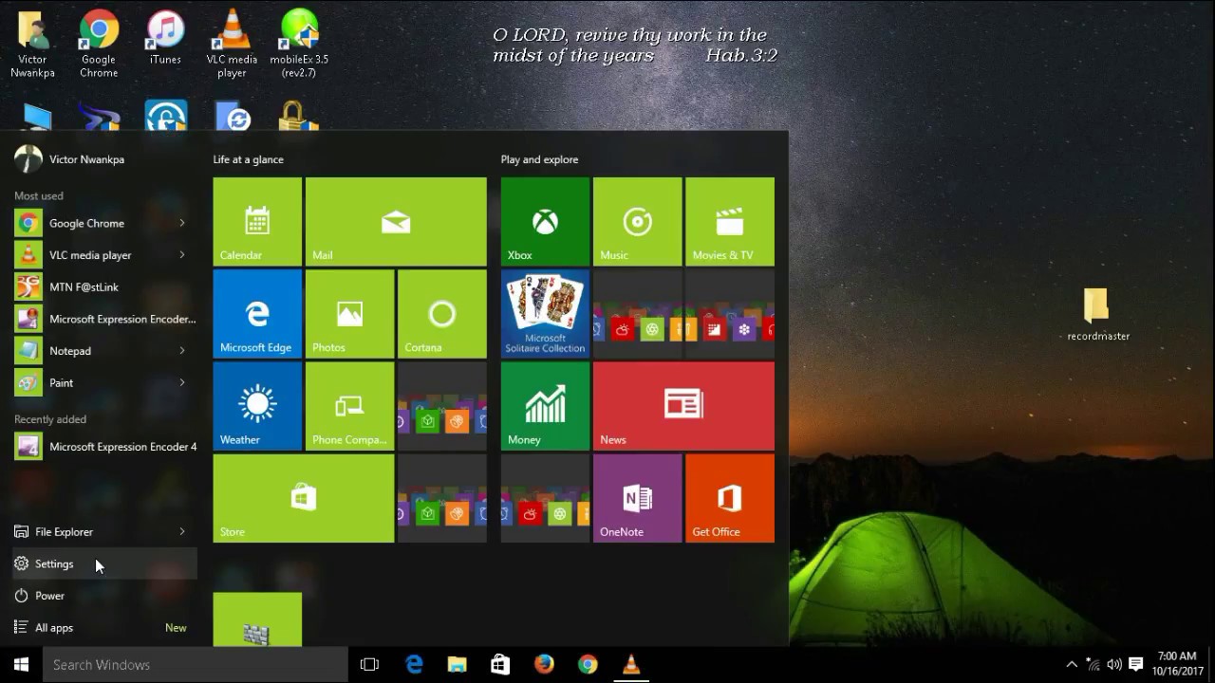Click Victor Nwankpa user account
Viewport: 1215px width, 683px height.
click(x=69, y=159)
